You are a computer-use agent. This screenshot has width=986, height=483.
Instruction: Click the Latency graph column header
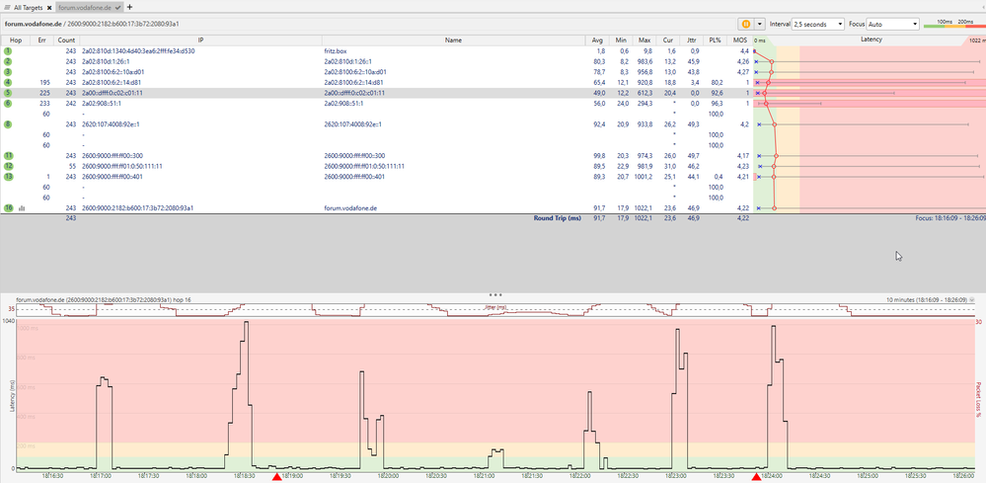(x=871, y=40)
